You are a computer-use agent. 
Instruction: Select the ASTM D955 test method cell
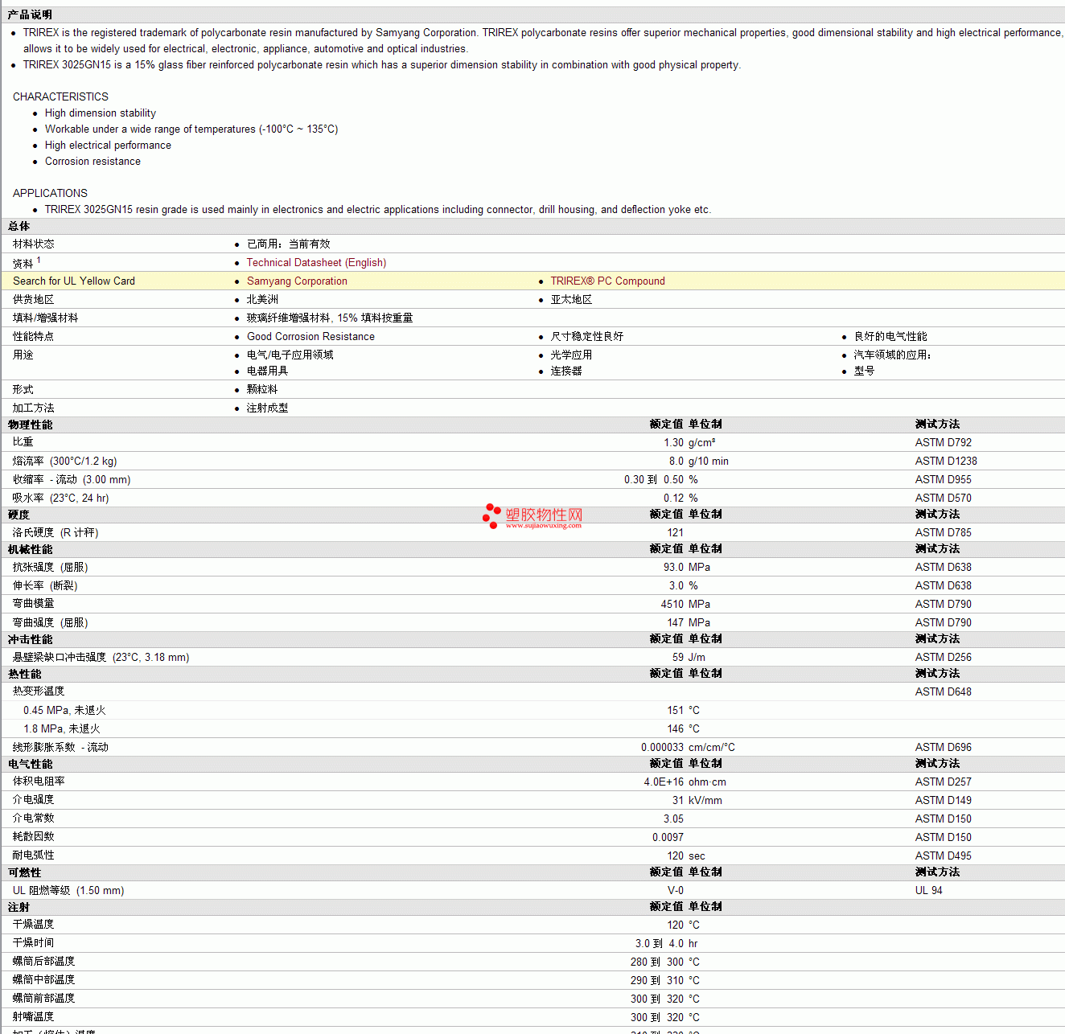[943, 480]
